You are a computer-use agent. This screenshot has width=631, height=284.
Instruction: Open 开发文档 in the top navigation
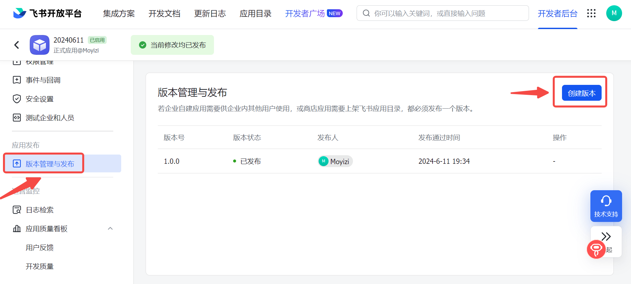click(x=164, y=14)
